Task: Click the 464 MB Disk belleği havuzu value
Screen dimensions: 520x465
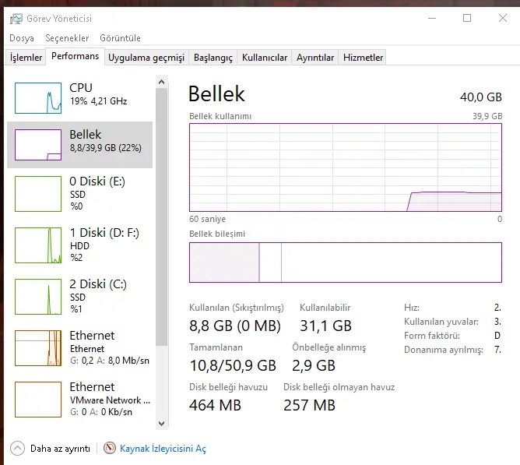Action: pyautogui.click(x=215, y=406)
